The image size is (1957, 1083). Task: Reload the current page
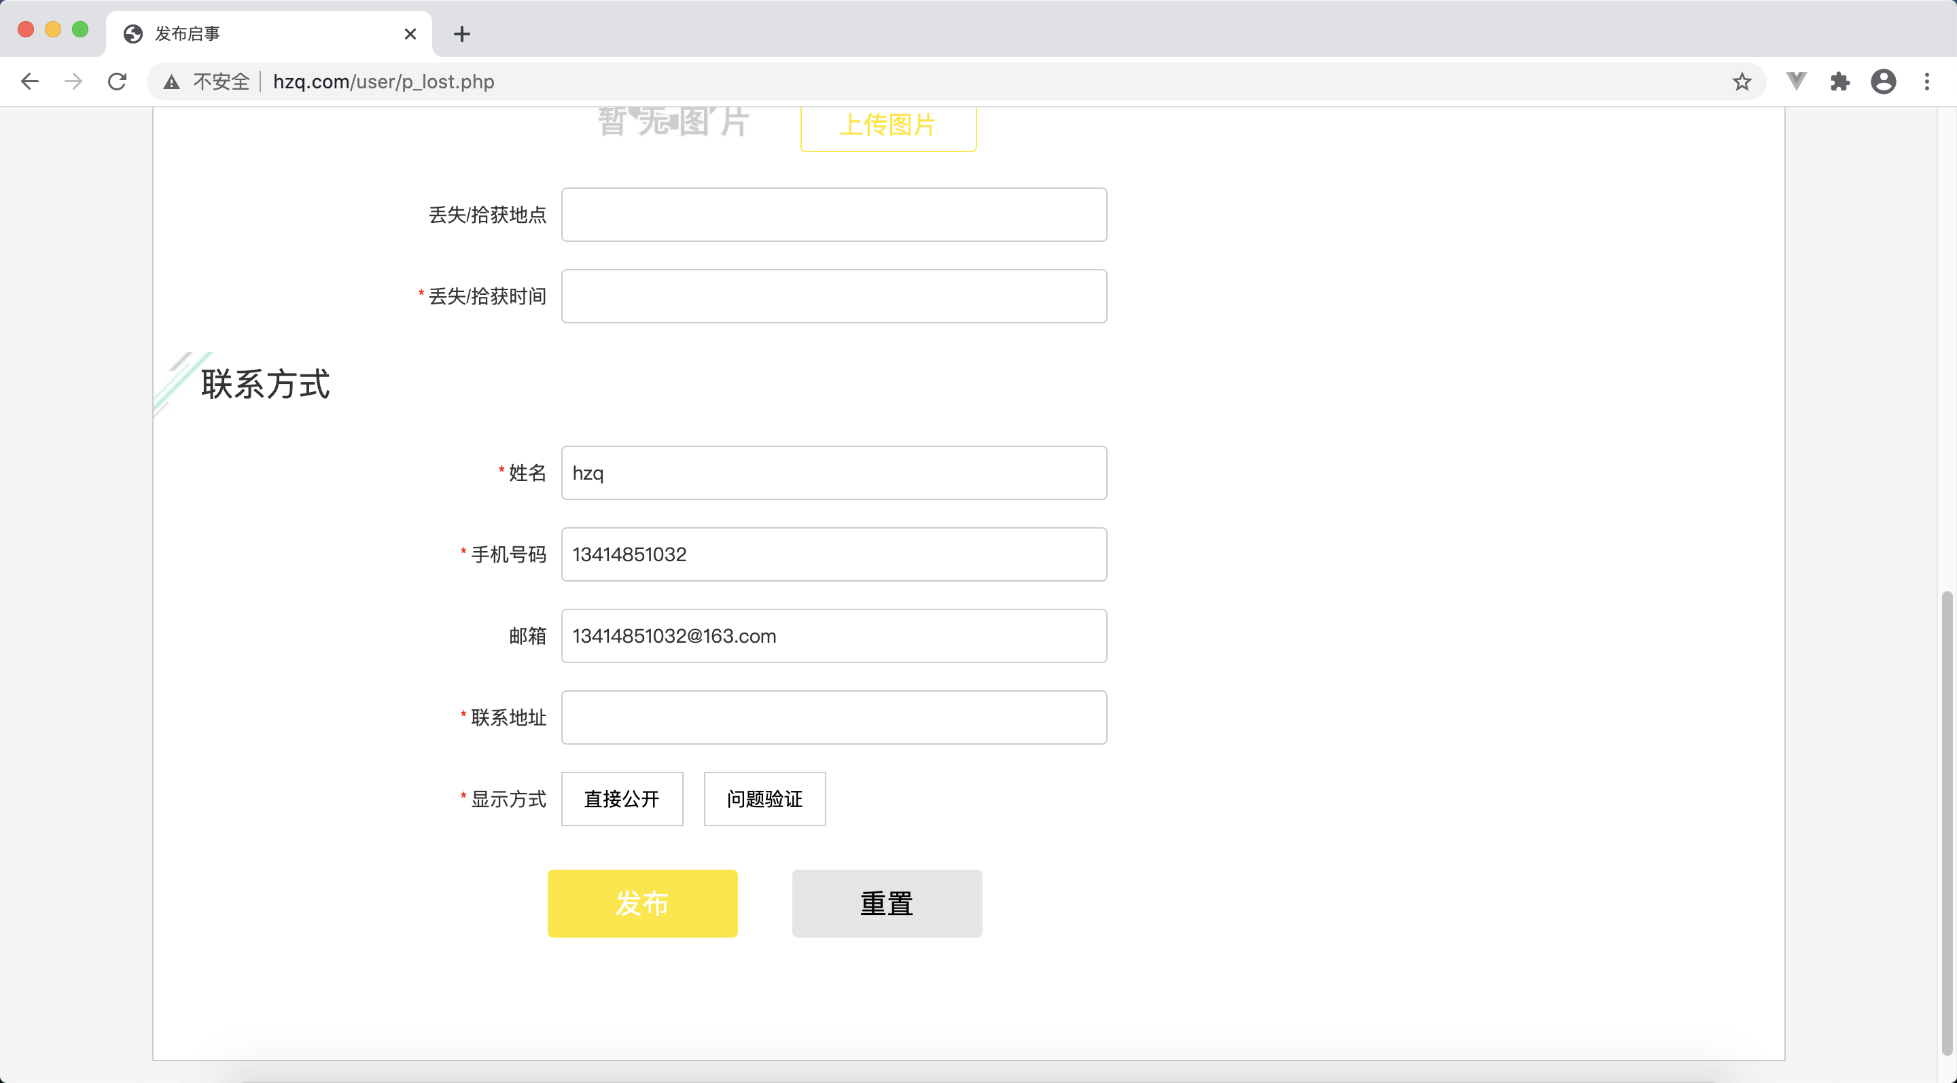click(x=117, y=82)
